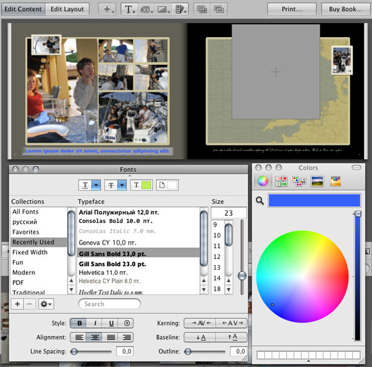Screen dimensions: 372x367
Task: Loosen kerning in Fonts panel
Action: tap(232, 323)
